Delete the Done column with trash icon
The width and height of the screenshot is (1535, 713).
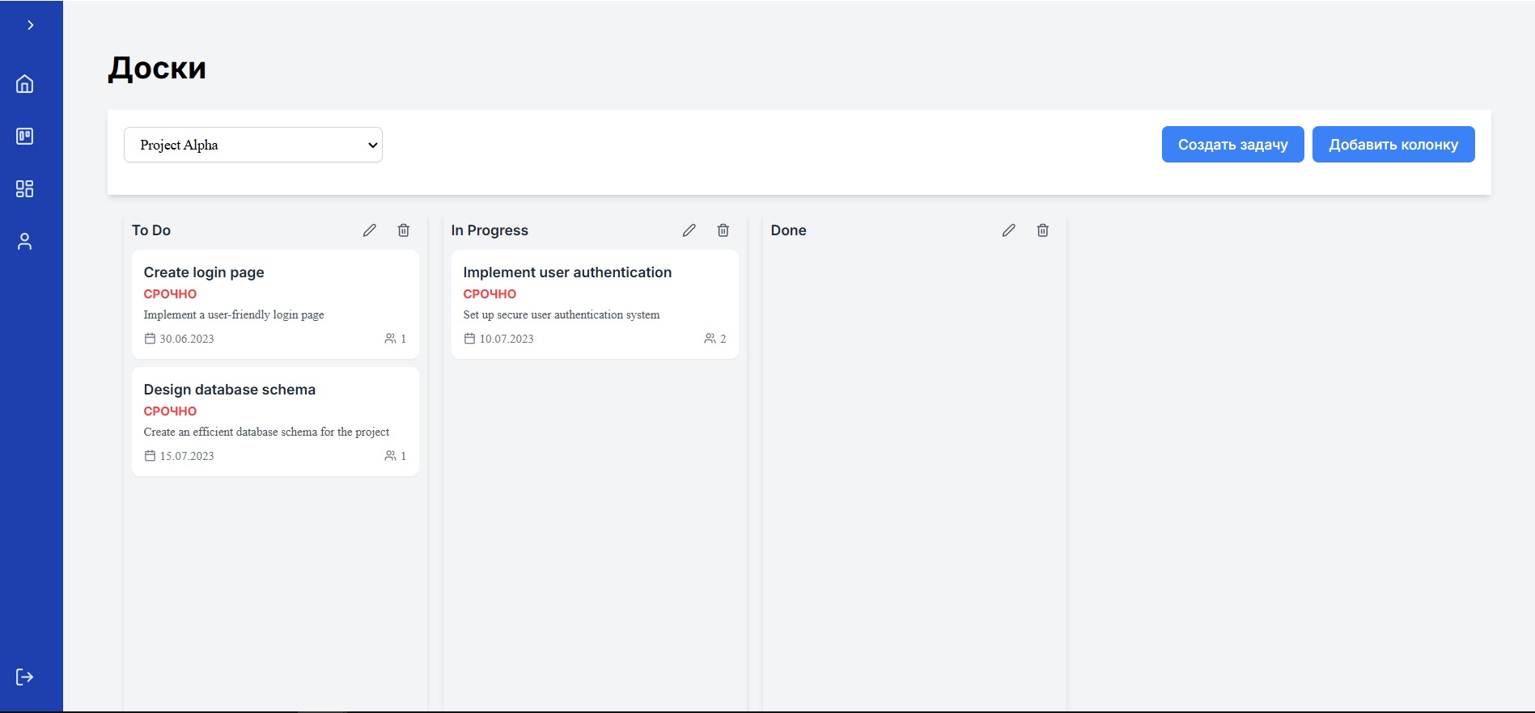tap(1043, 230)
